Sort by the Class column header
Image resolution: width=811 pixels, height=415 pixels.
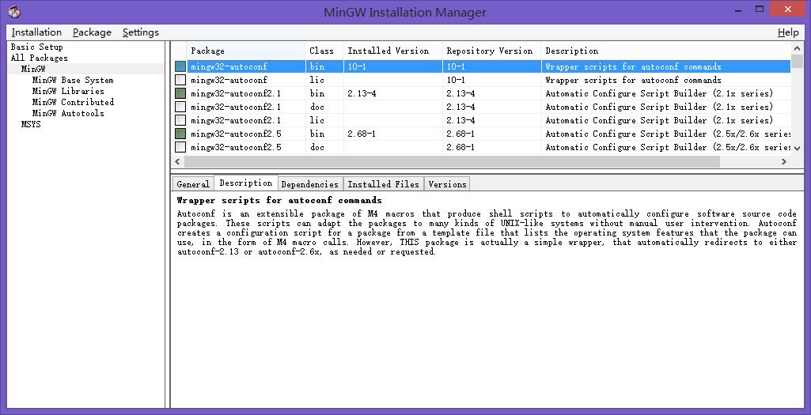324,51
